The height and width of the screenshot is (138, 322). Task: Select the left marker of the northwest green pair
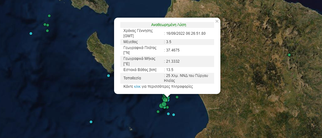[x=45, y=24]
